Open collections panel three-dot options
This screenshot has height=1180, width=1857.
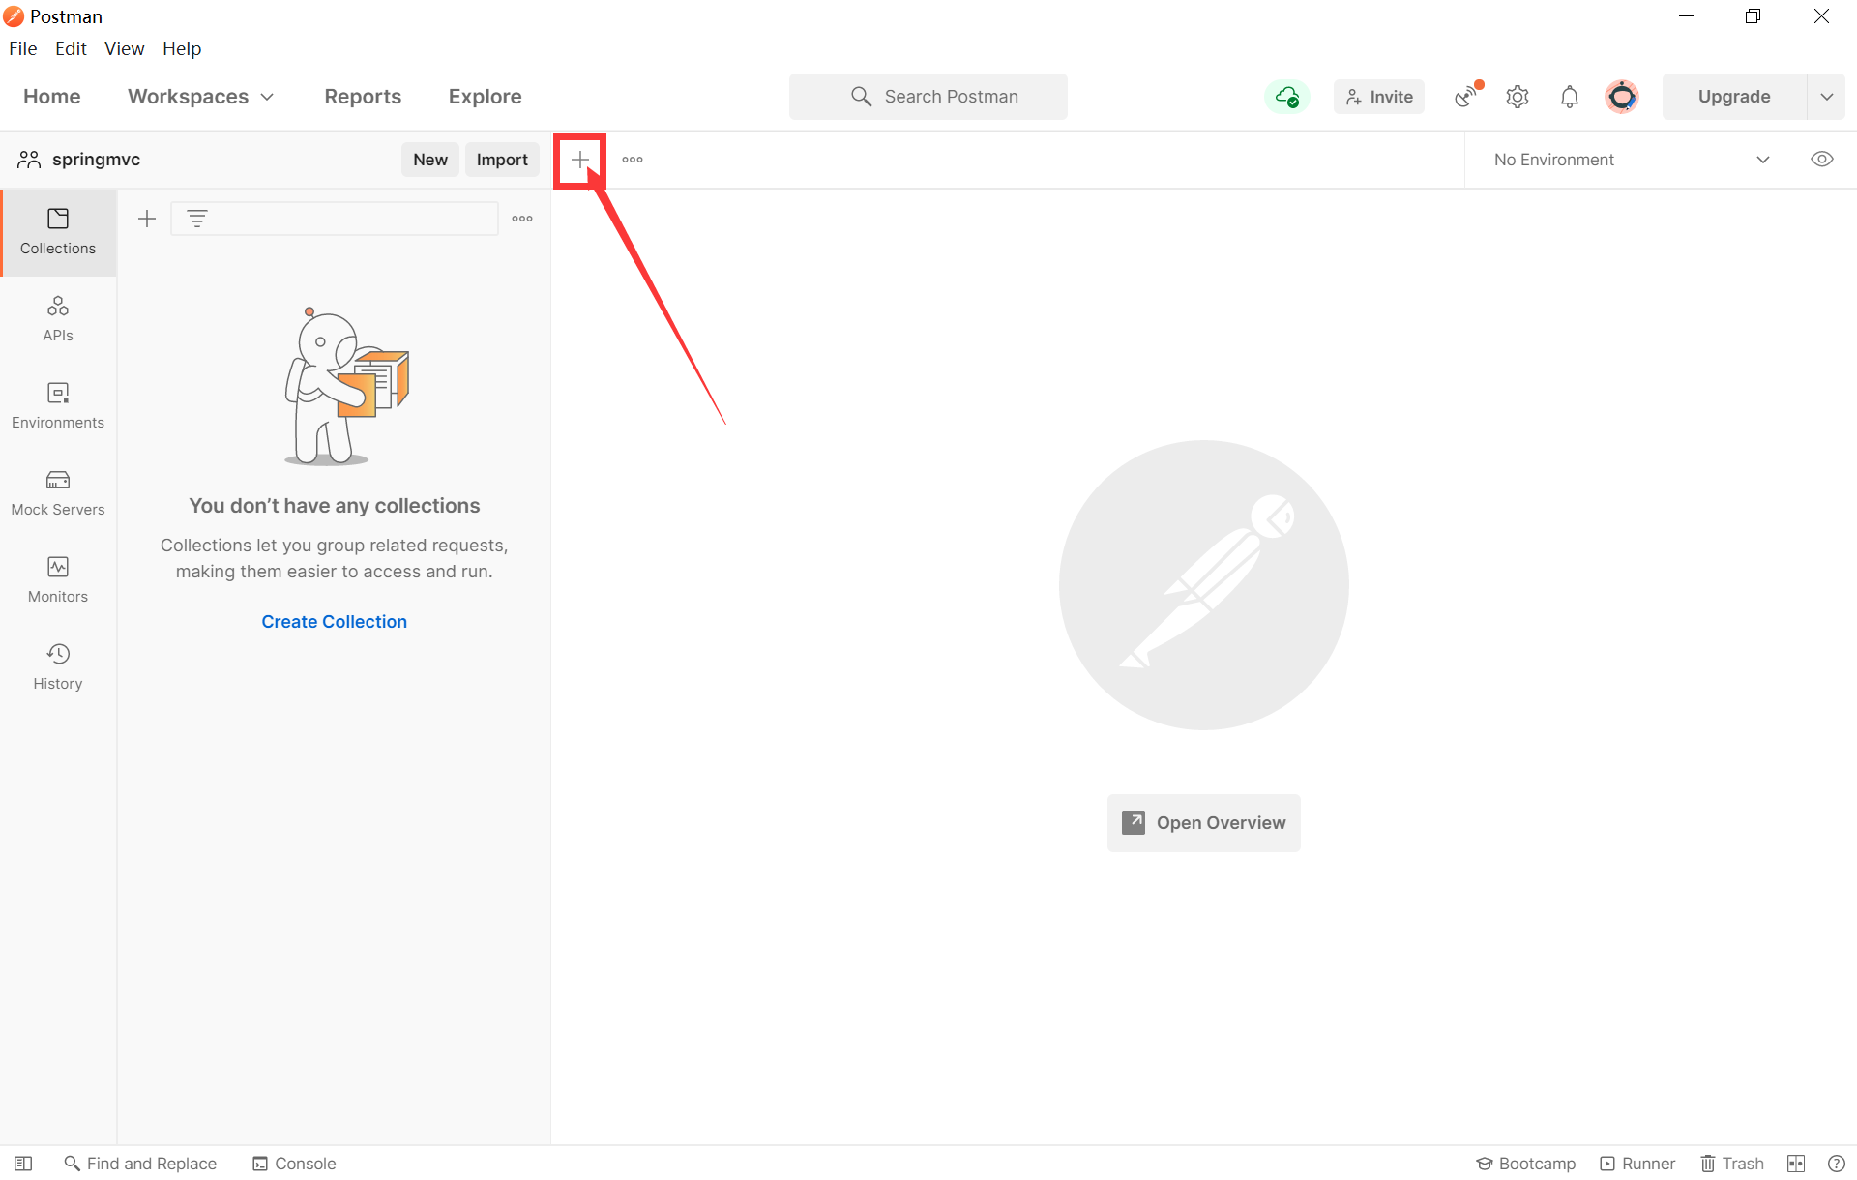click(x=522, y=219)
